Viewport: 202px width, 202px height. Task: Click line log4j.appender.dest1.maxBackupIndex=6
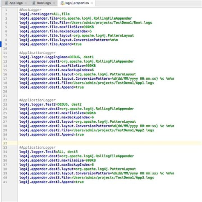[x=56, y=70]
